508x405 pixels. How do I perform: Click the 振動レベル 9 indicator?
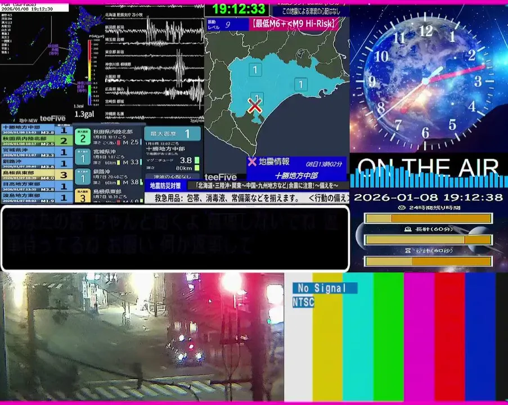click(x=227, y=24)
